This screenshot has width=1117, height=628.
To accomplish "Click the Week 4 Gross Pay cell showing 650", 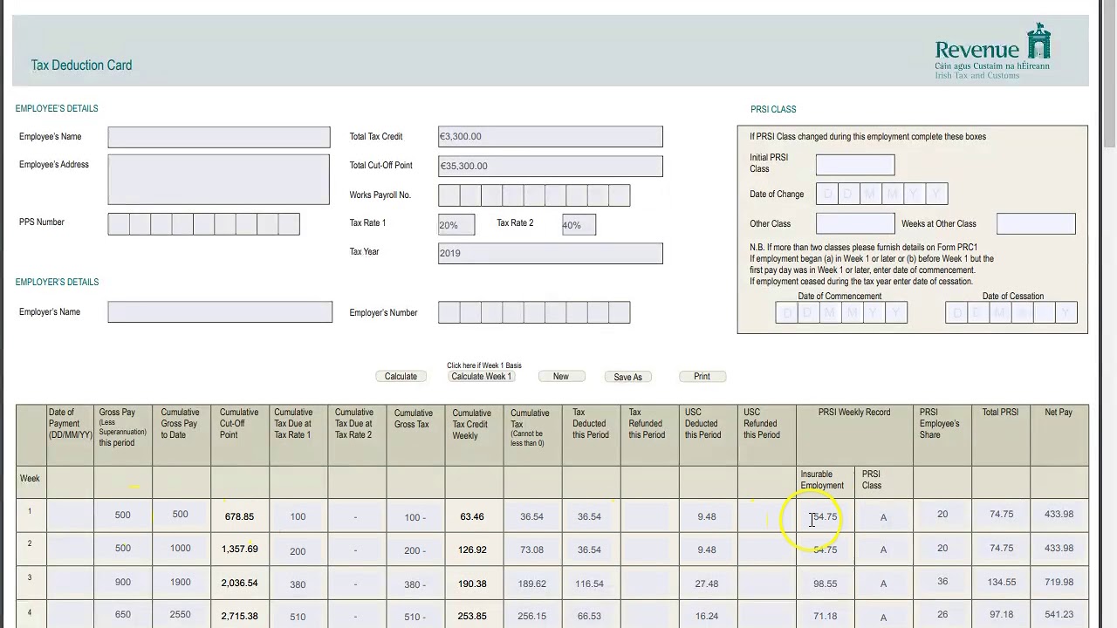I will pyautogui.click(x=122, y=615).
